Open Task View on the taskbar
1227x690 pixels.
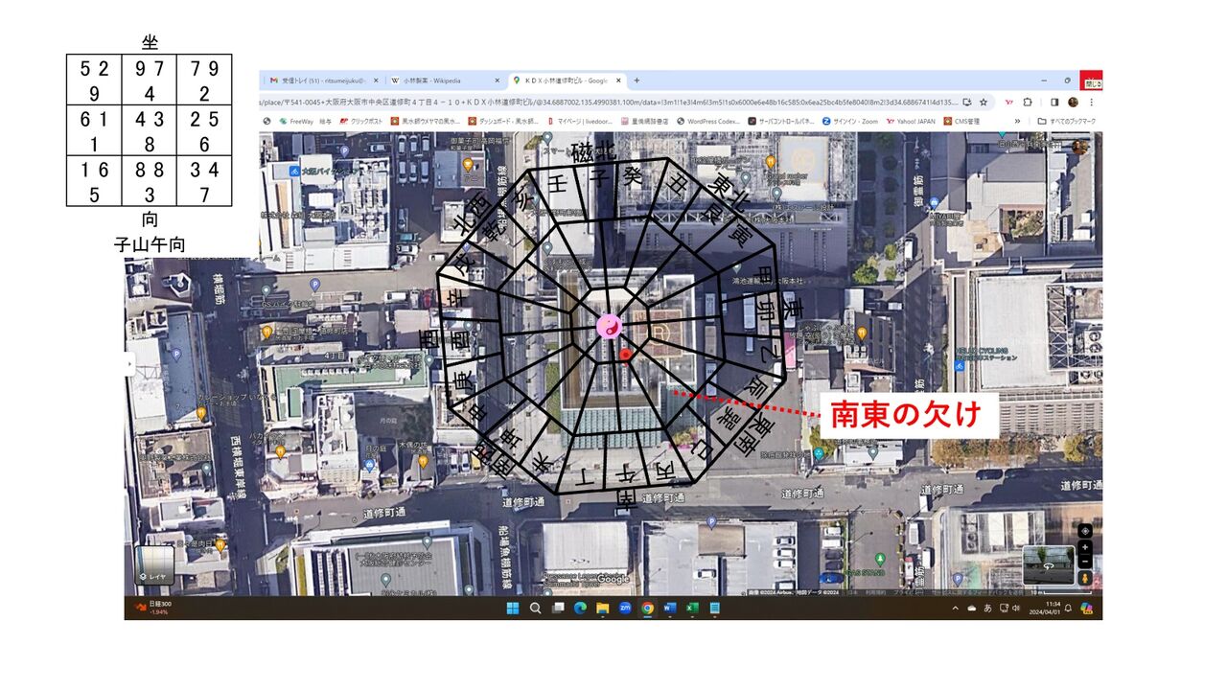coord(558,608)
